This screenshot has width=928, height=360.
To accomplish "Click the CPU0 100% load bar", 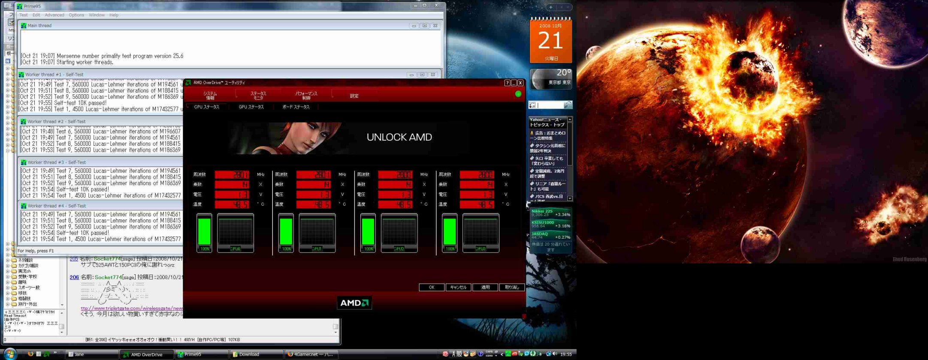I will (204, 233).
